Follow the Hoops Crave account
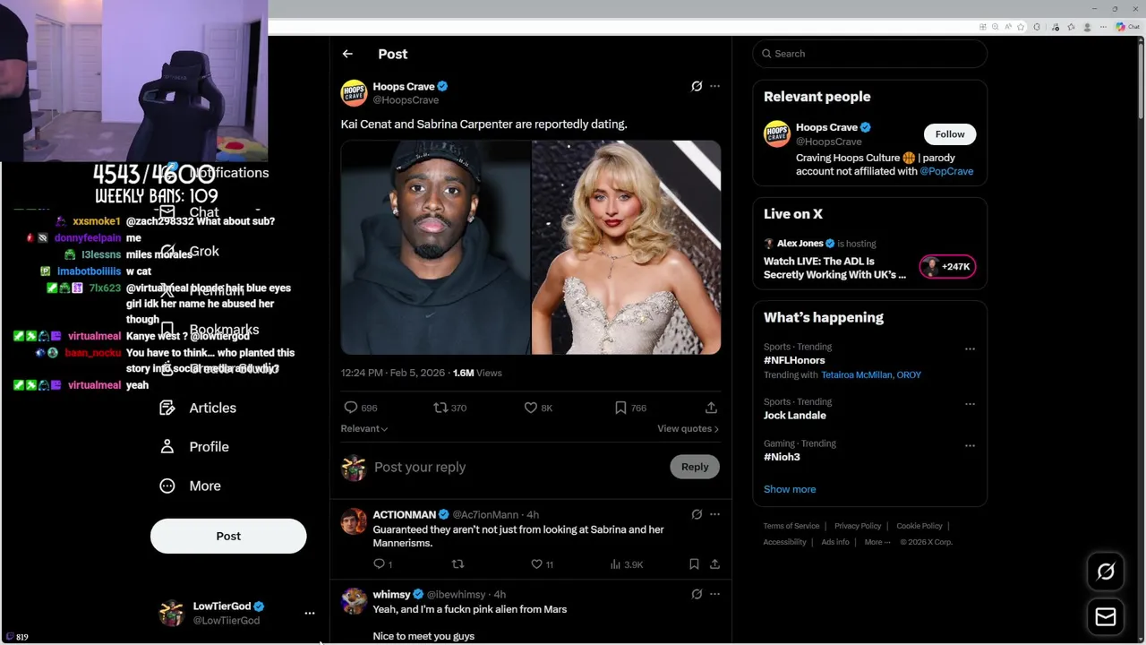This screenshot has height=645, width=1146. click(950, 134)
